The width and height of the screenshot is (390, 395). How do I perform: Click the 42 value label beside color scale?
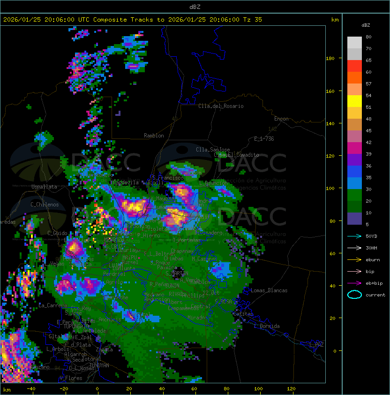click(x=368, y=142)
